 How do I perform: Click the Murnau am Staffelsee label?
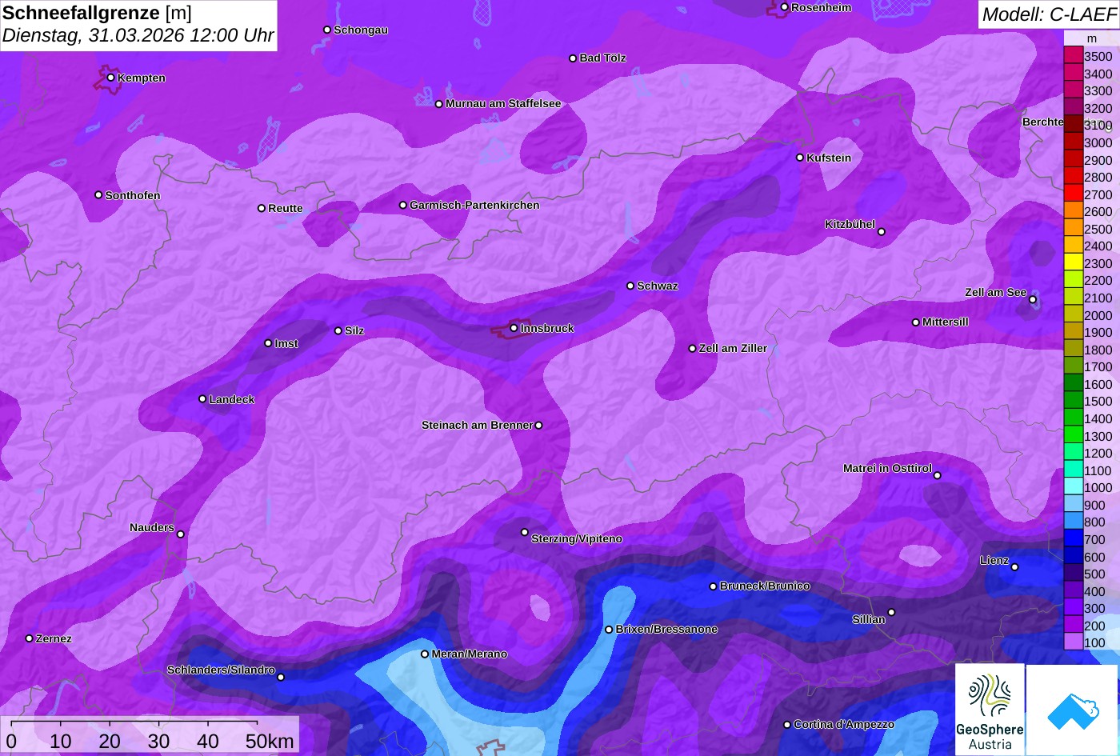(x=503, y=103)
